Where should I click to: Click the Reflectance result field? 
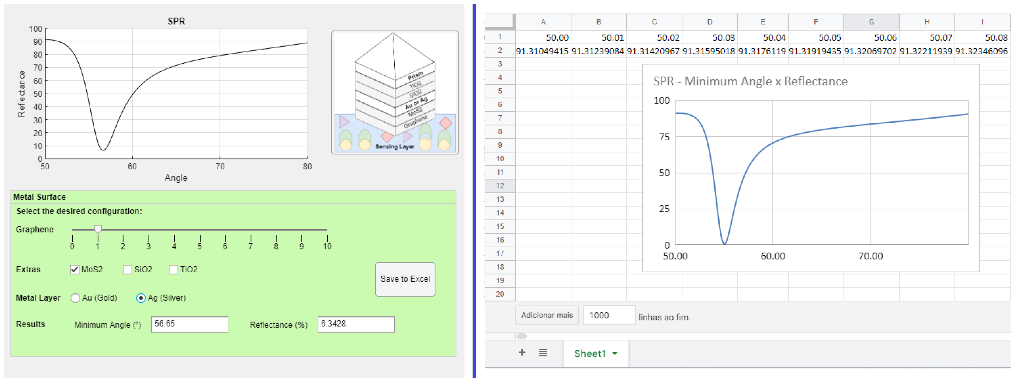click(x=356, y=324)
